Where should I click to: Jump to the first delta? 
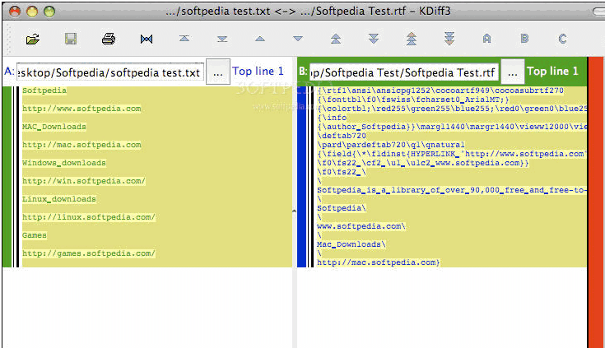tap(184, 39)
